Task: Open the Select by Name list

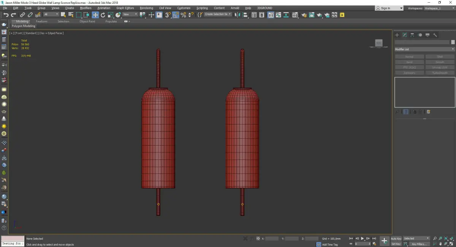Action: [x=71, y=15]
